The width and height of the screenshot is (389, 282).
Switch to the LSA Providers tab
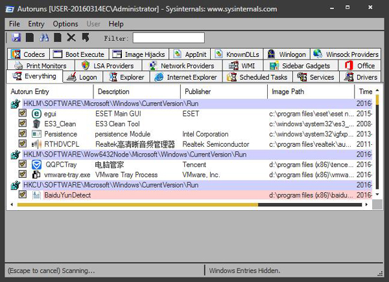point(108,65)
